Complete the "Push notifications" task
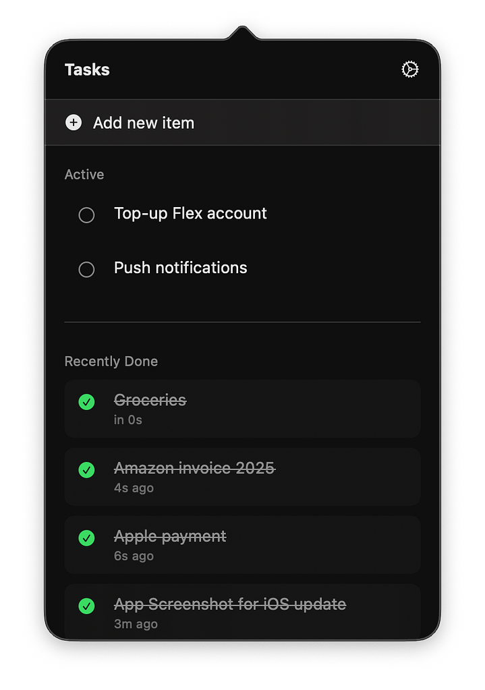The height and width of the screenshot is (690, 485). [86, 270]
